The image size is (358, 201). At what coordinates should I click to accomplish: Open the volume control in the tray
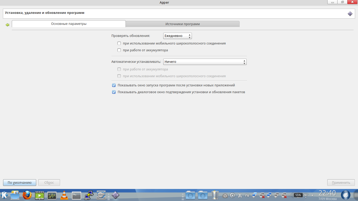[x=290, y=195]
